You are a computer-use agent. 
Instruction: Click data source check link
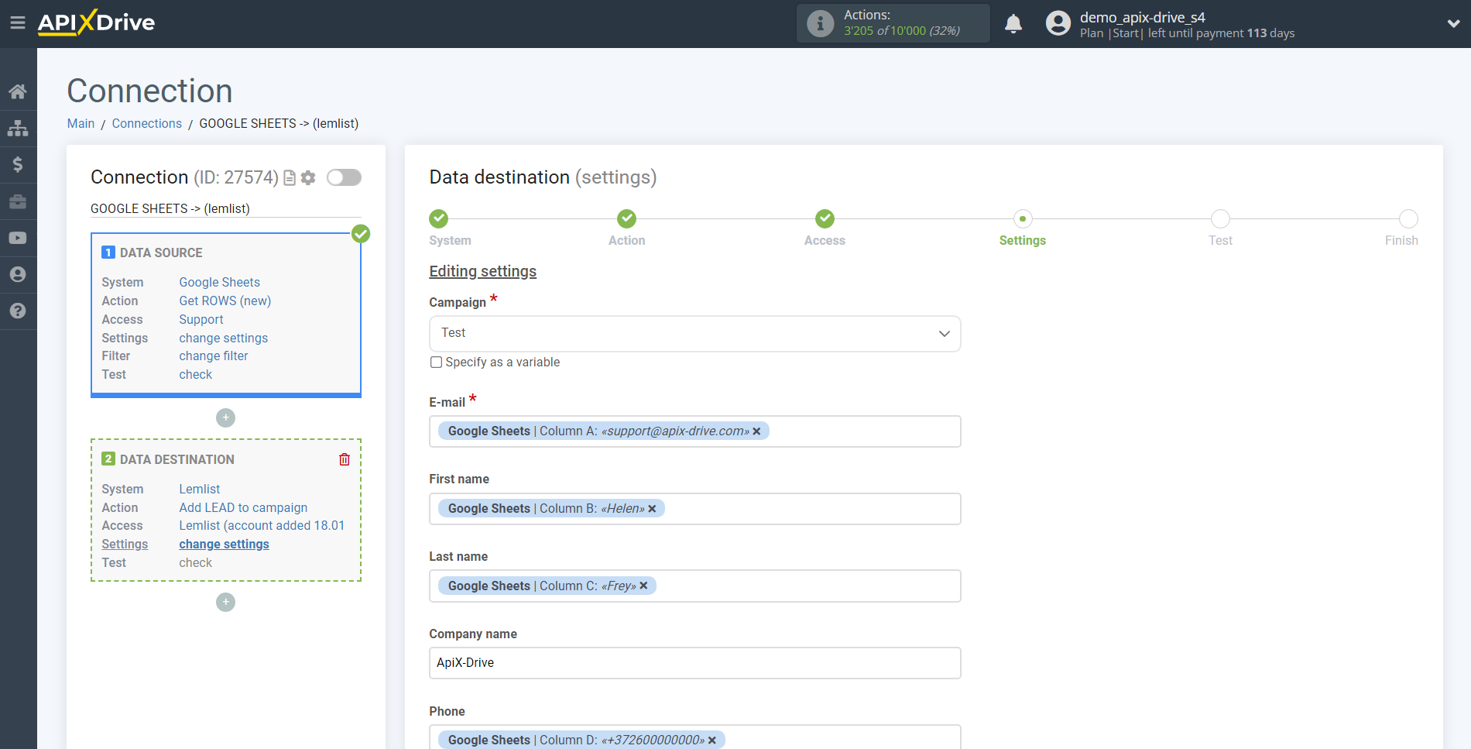(195, 374)
